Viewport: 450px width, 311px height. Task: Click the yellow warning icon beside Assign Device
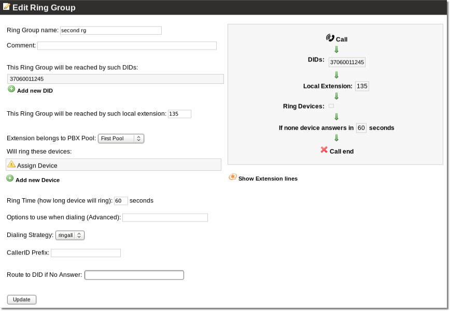pyautogui.click(x=11, y=164)
